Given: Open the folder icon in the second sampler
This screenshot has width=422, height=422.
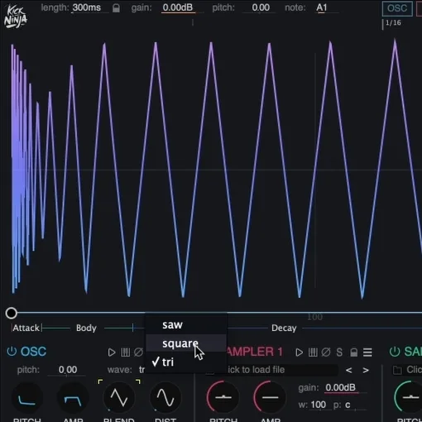Looking at the screenshot, I should 397,370.
